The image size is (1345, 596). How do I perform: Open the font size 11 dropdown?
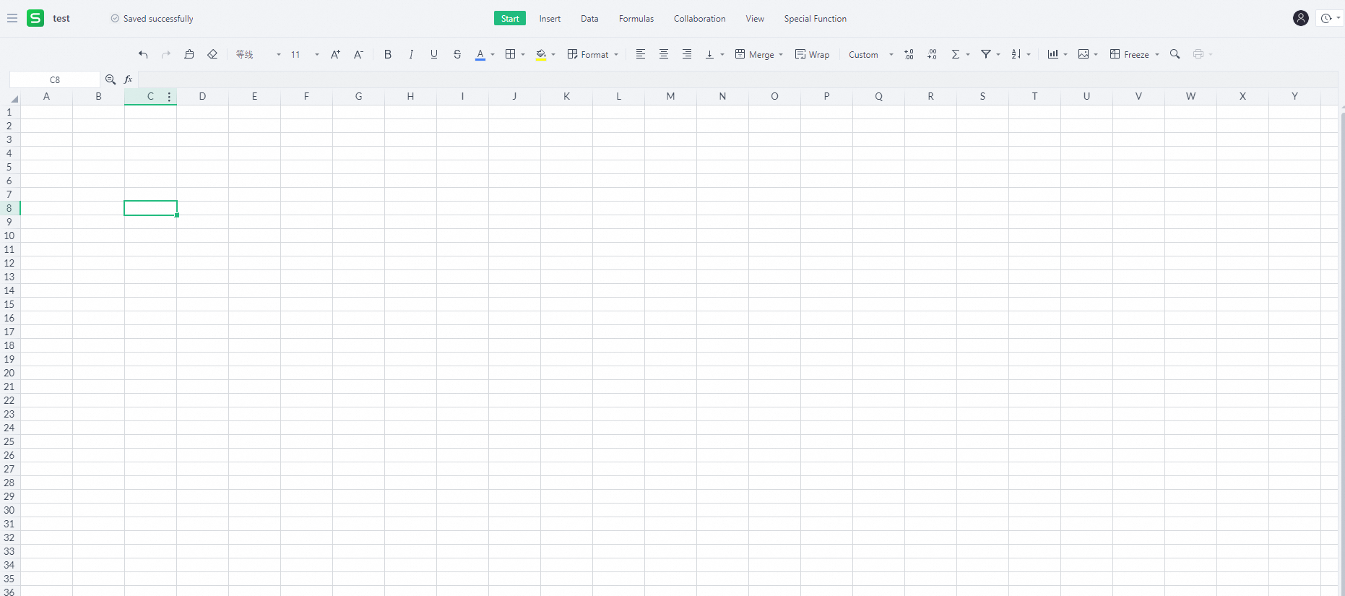305,54
